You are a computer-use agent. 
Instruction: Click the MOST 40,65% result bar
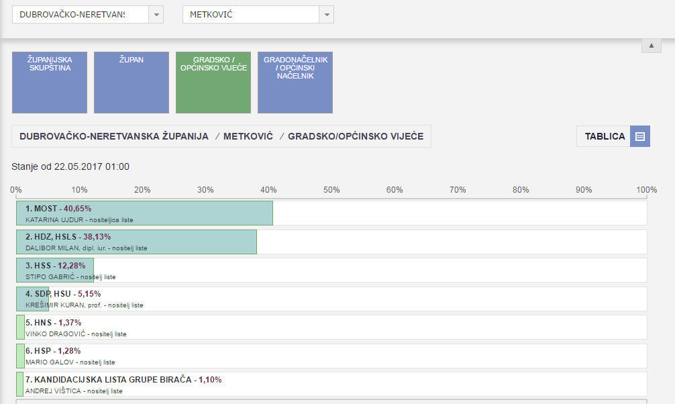coord(144,213)
